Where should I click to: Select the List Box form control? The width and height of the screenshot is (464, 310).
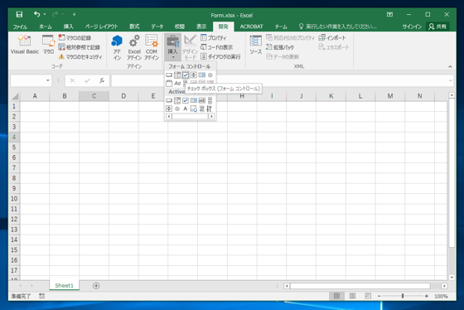(202, 75)
